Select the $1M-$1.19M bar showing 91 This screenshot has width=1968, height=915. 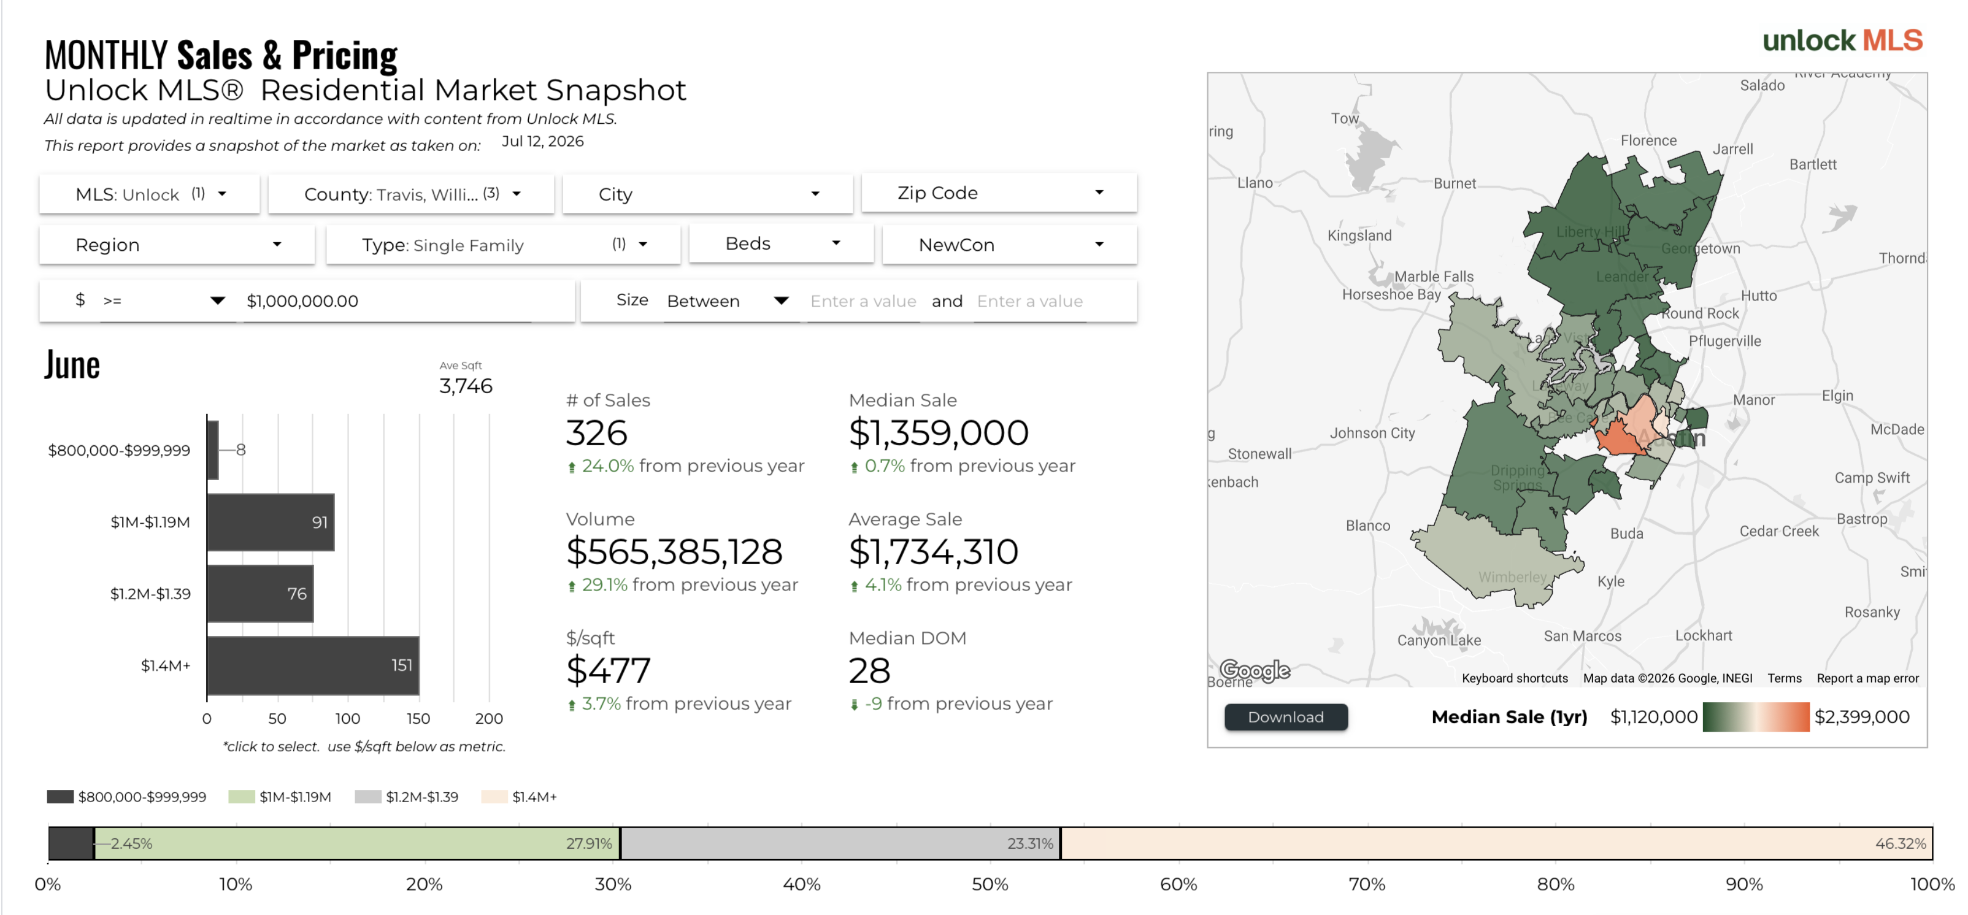(271, 522)
